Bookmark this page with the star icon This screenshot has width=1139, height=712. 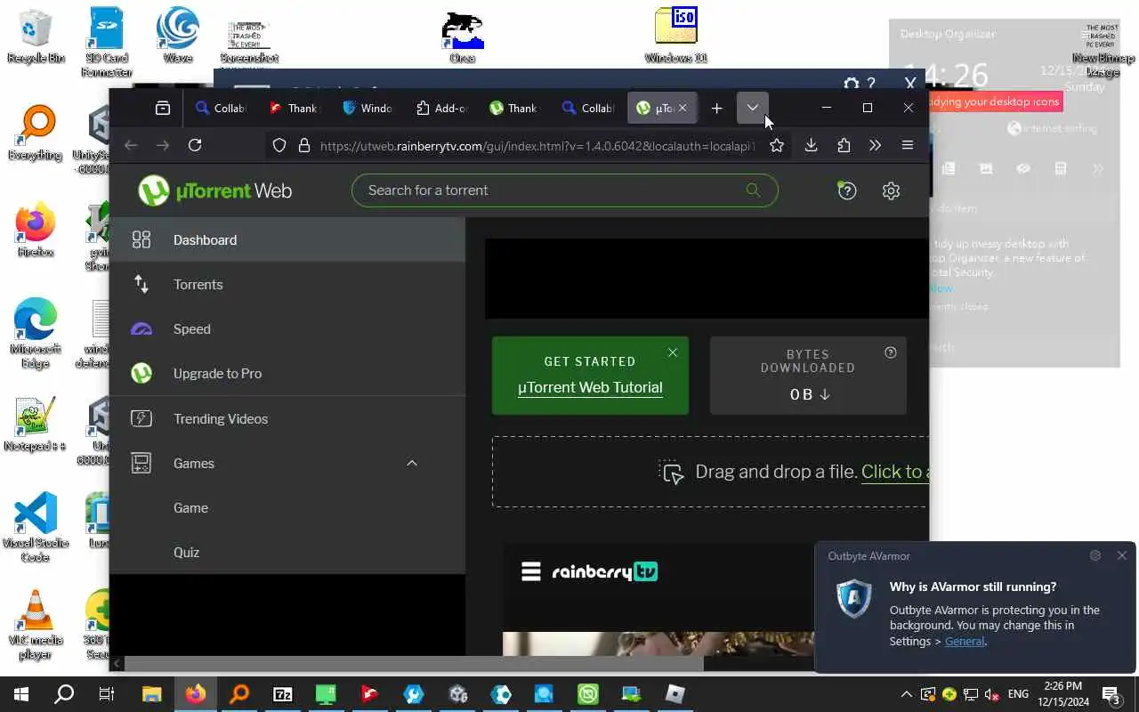pyautogui.click(x=777, y=145)
